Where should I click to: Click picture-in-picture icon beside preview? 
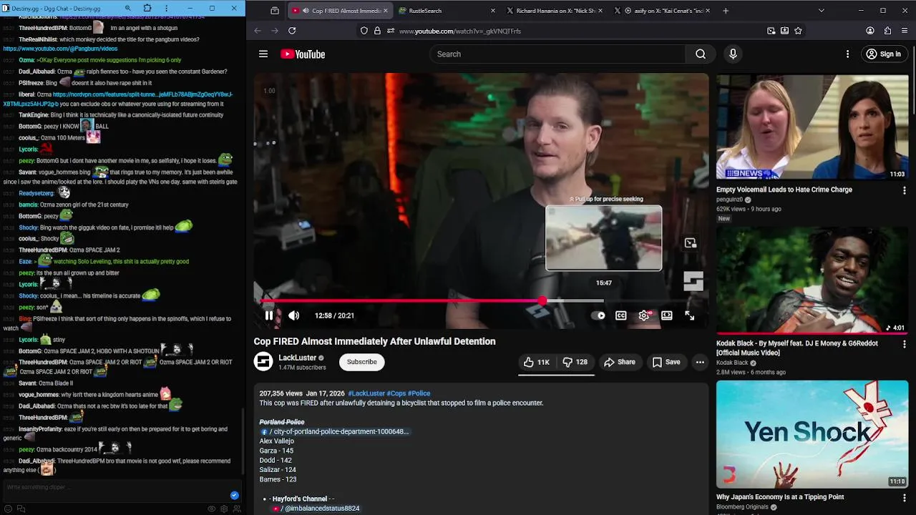tap(690, 243)
